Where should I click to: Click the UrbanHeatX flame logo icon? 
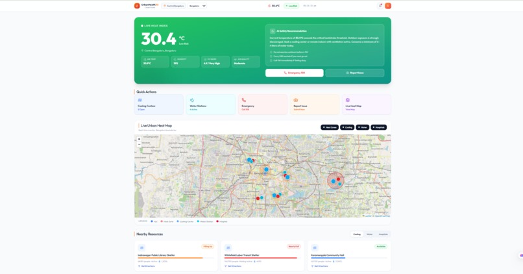(137, 6)
